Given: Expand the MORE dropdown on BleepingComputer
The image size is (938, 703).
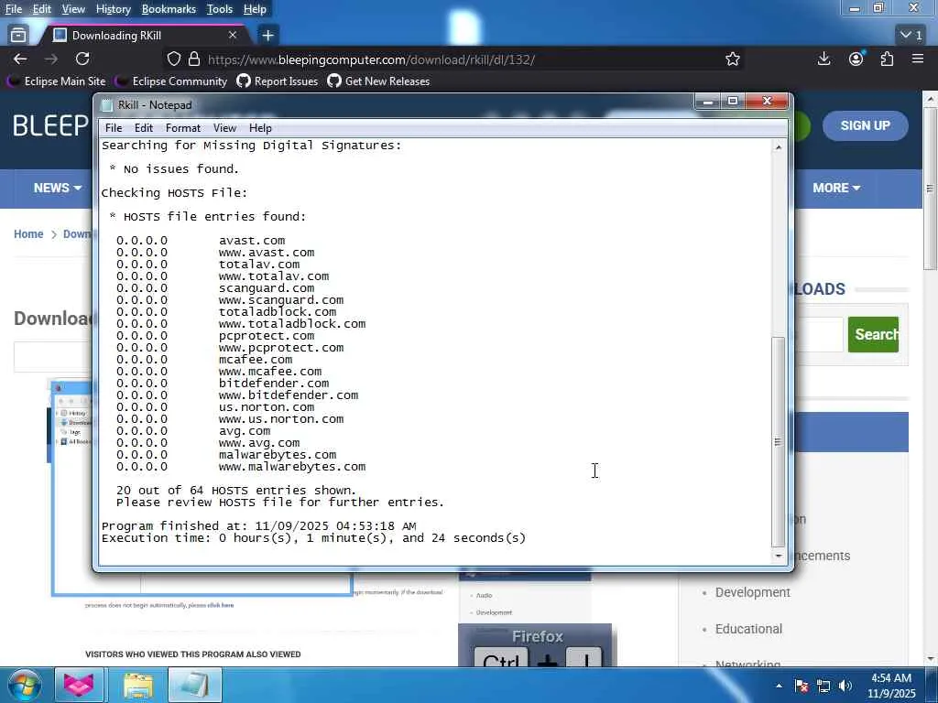Looking at the screenshot, I should point(836,188).
